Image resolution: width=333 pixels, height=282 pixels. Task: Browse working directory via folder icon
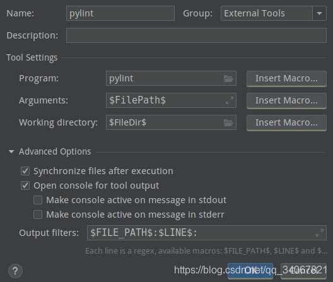pos(228,122)
